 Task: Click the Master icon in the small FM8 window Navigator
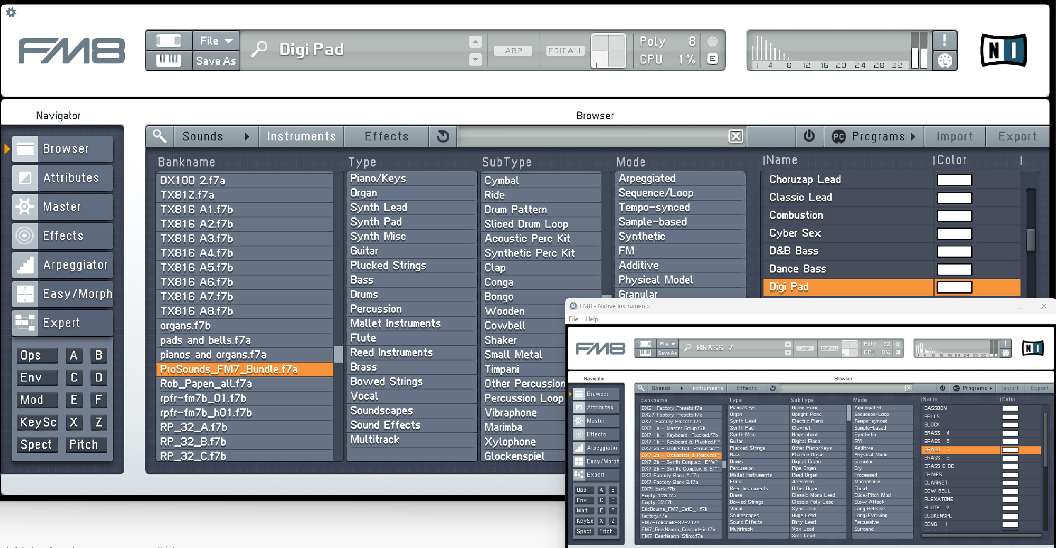pyautogui.click(x=579, y=421)
